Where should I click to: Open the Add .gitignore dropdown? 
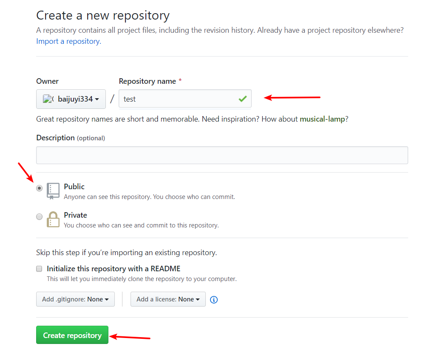tap(75, 299)
